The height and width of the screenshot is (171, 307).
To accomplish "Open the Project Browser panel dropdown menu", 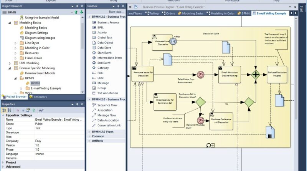I will click(73, 6).
